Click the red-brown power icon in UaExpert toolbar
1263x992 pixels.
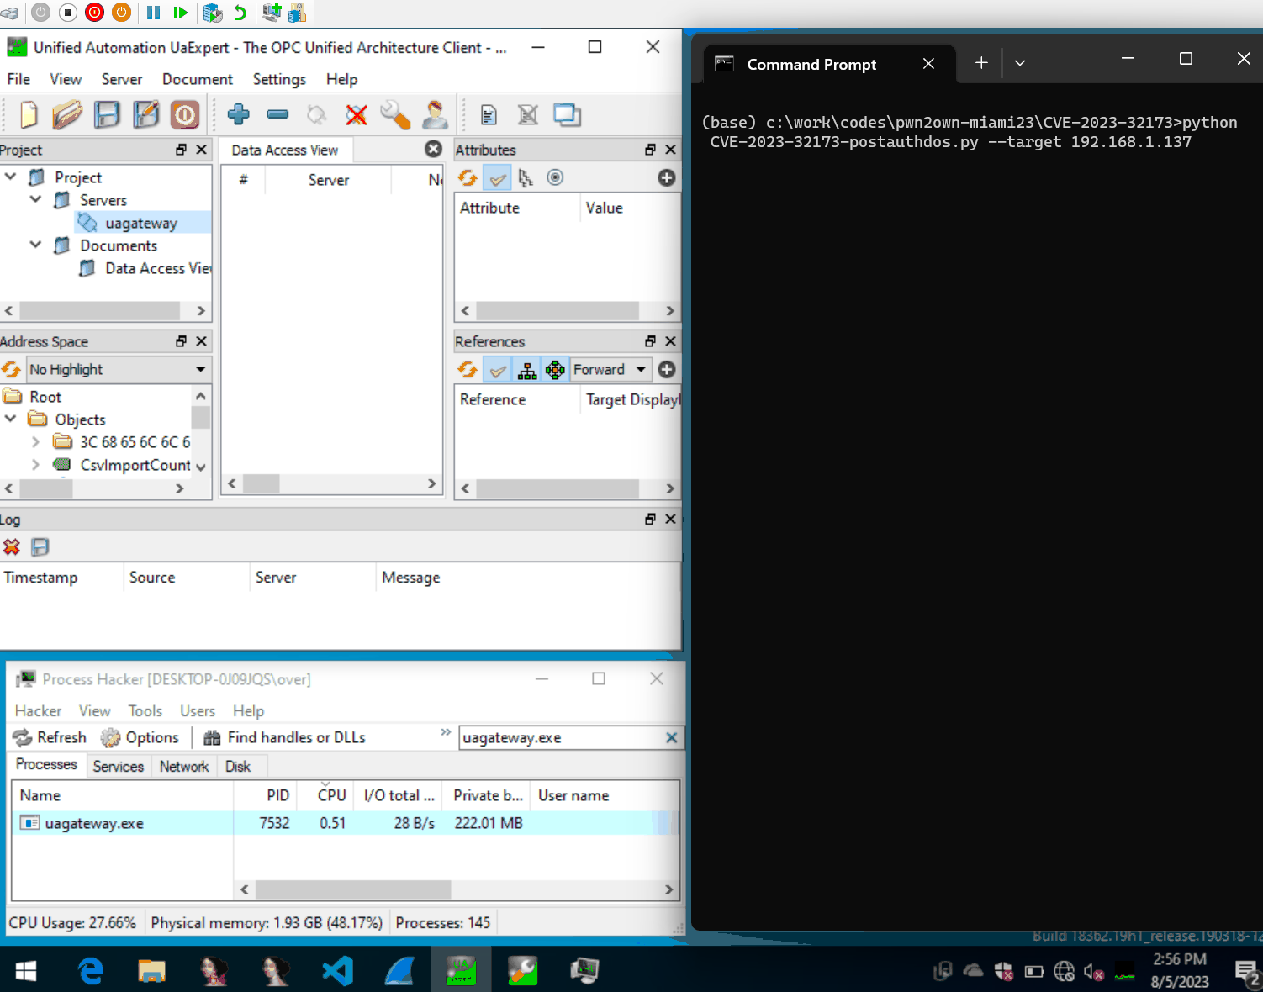pos(185,114)
